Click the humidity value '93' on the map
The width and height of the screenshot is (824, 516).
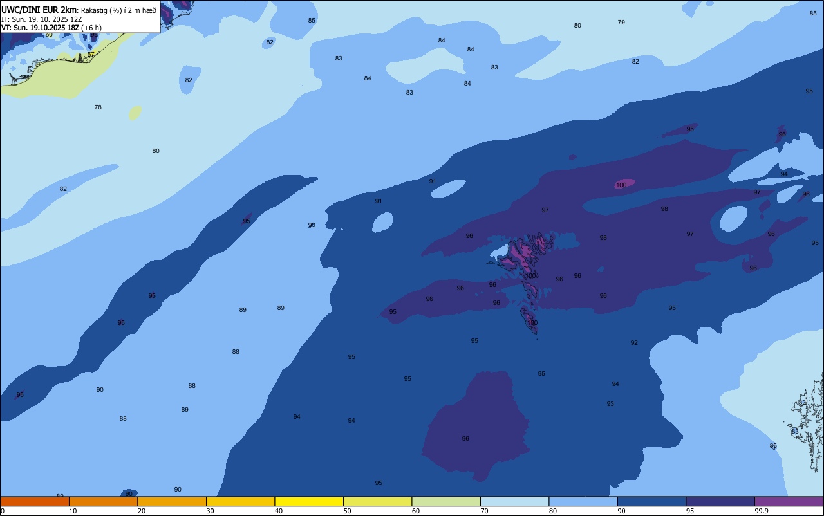pos(610,403)
